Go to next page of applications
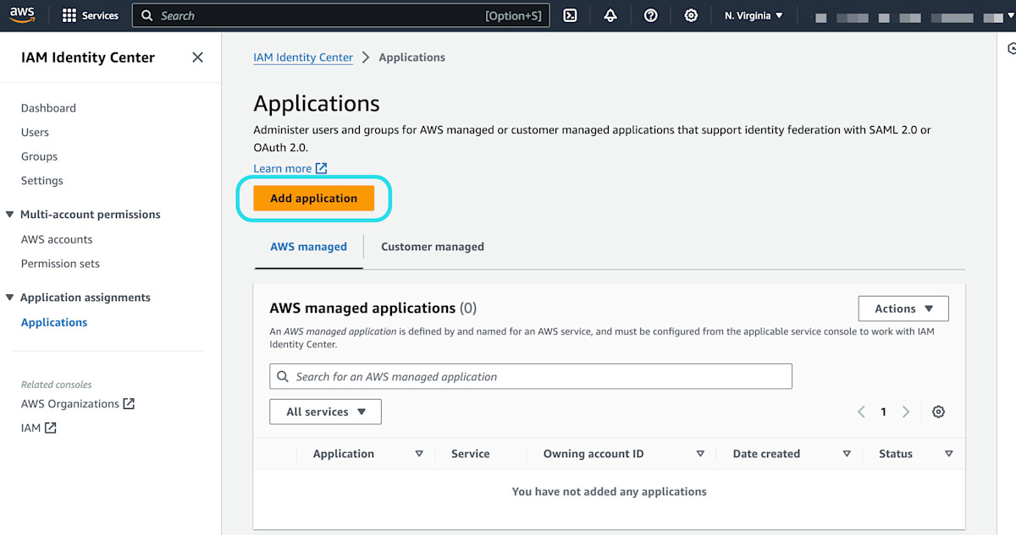The height and width of the screenshot is (535, 1016). click(x=906, y=412)
